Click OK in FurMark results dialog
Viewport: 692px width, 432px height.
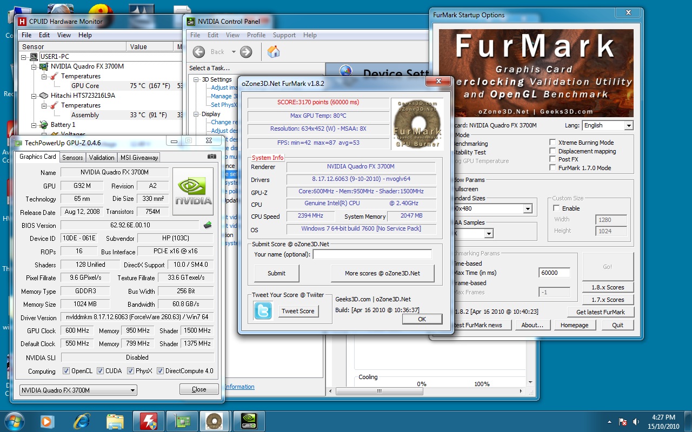point(422,319)
